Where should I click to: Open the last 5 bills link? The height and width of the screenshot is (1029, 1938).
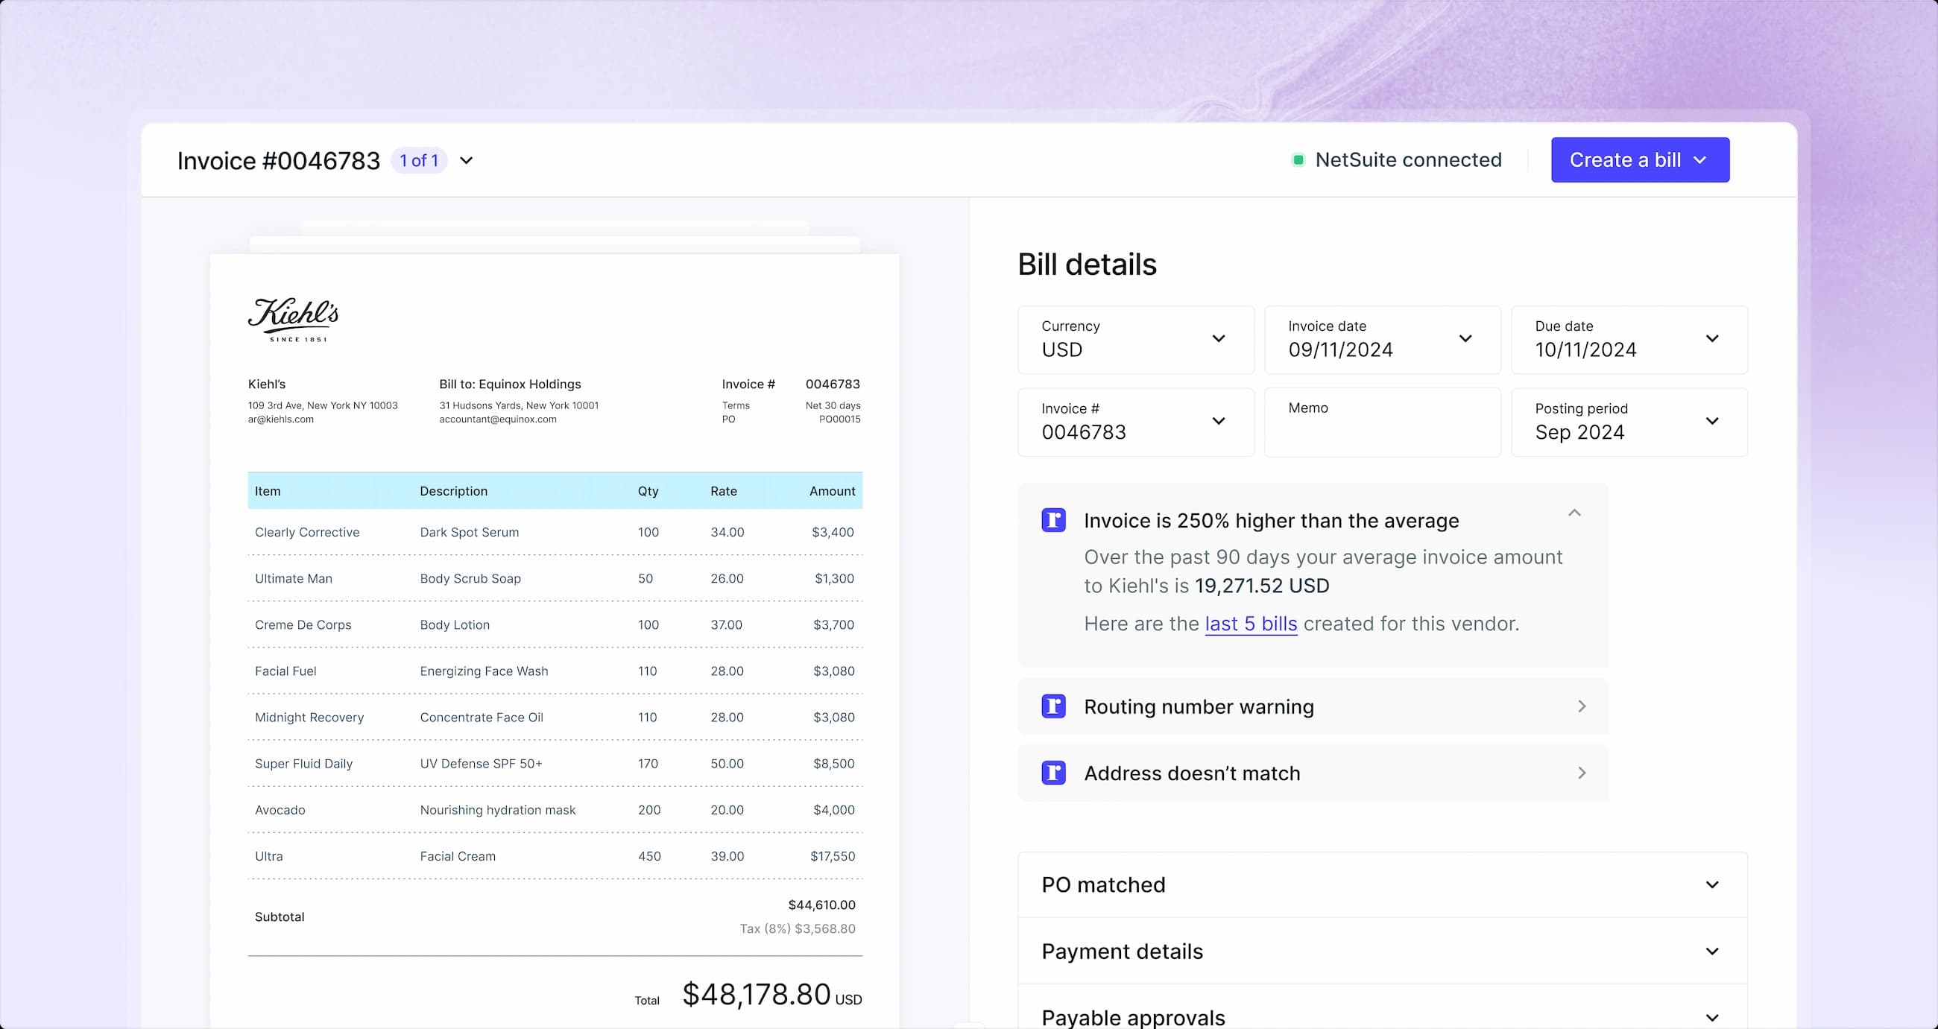coord(1251,624)
